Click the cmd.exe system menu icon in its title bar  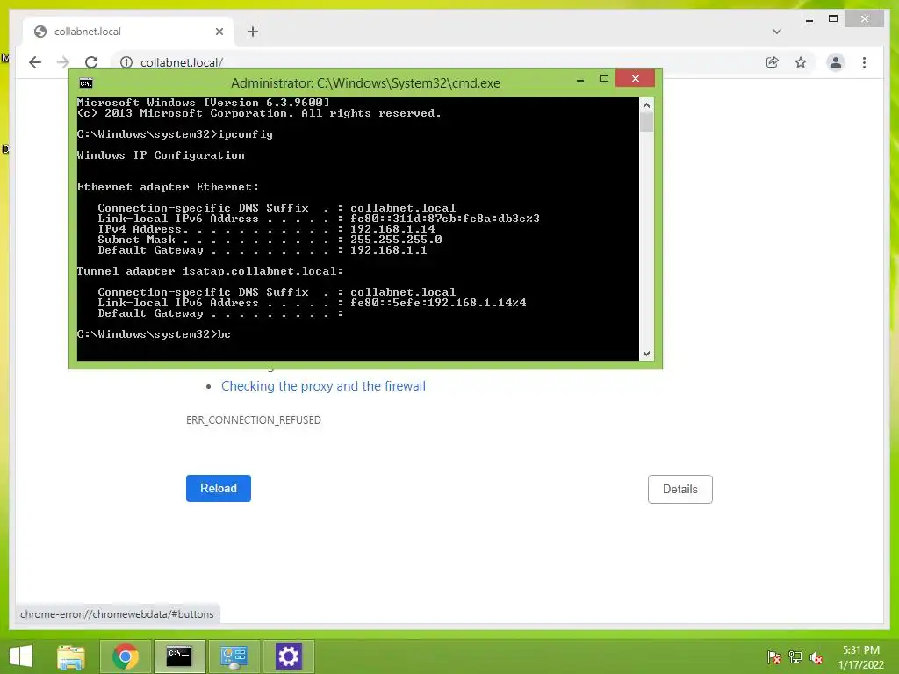(85, 83)
